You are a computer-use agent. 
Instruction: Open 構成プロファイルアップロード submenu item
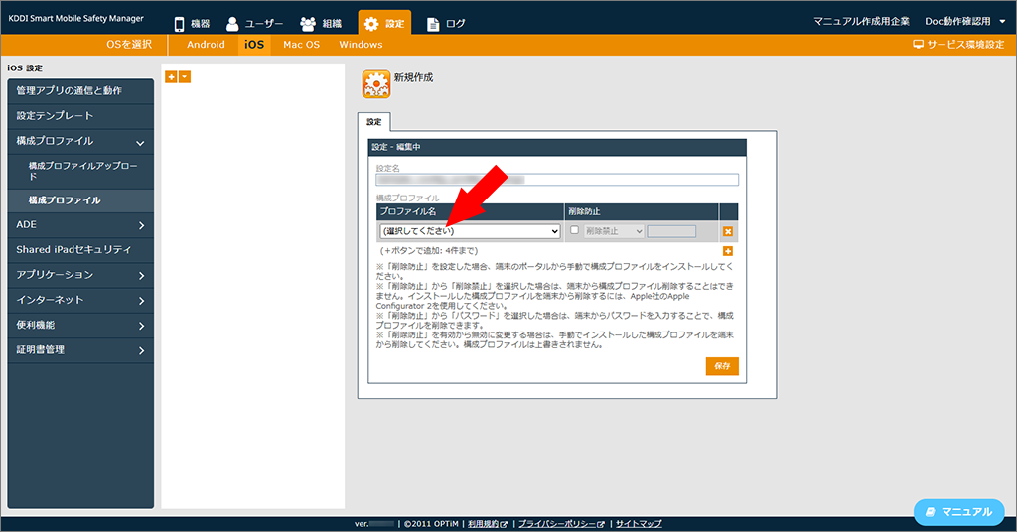[80, 171]
